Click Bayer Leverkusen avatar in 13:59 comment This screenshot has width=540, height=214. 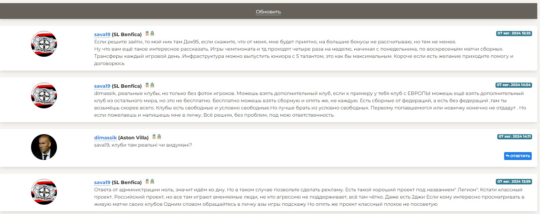click(x=44, y=192)
